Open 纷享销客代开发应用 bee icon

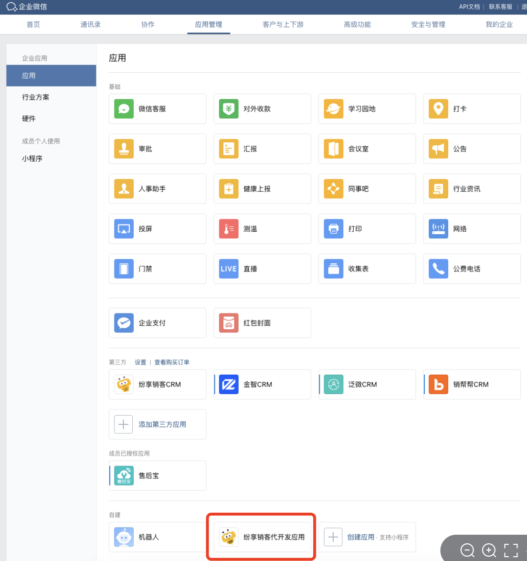coord(229,538)
